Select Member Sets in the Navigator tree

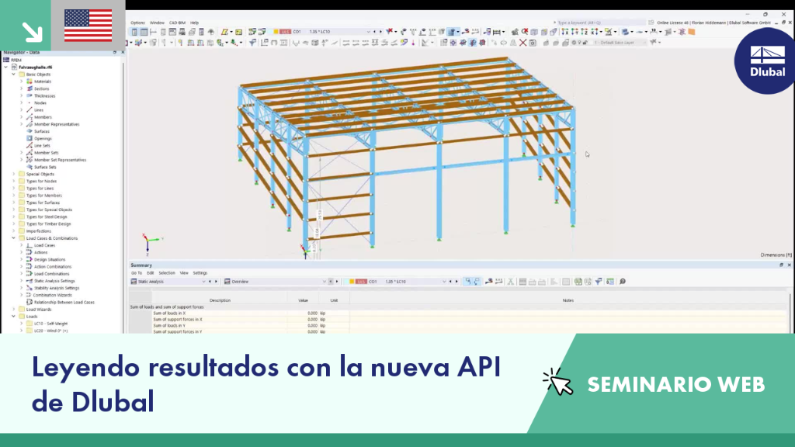(46, 153)
